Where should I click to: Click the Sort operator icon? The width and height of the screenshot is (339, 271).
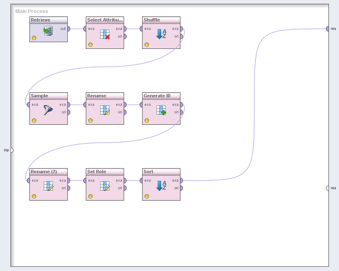tap(161, 185)
